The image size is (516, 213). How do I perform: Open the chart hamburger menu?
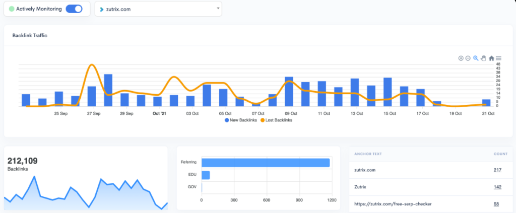498,58
